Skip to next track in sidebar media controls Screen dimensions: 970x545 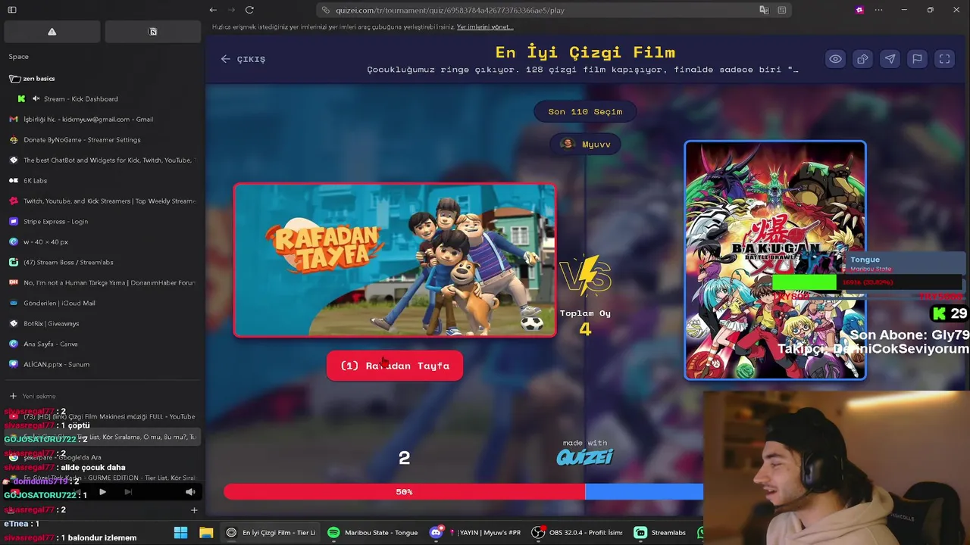(128, 492)
